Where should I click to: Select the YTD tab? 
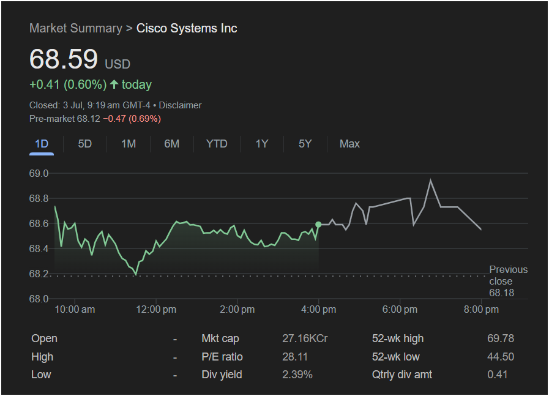[217, 144]
